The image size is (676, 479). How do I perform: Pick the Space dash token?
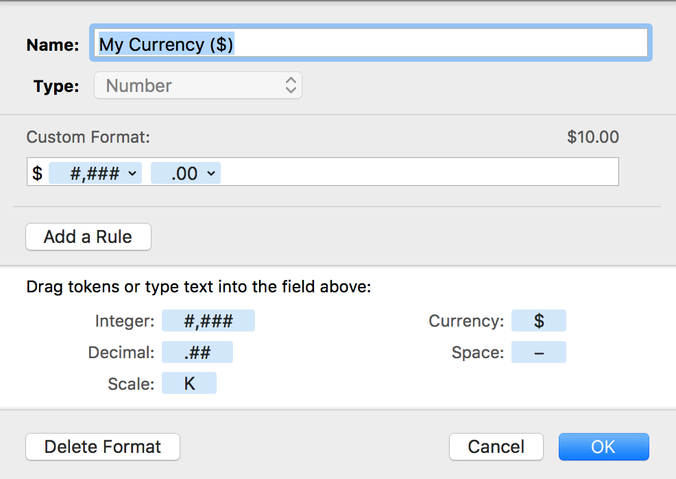click(539, 353)
